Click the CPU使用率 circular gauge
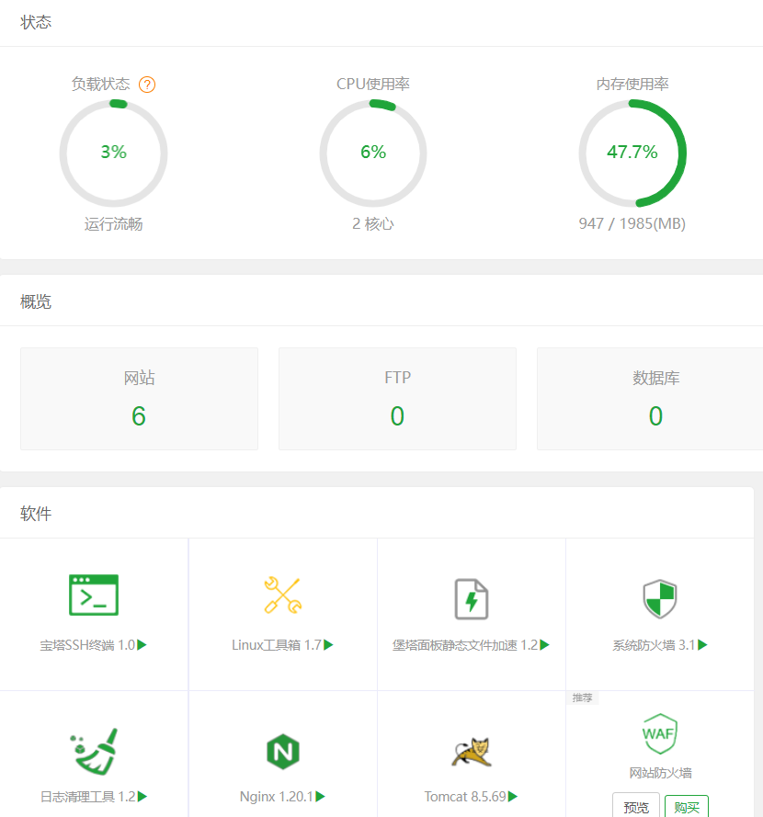This screenshot has height=817, width=763. [x=373, y=153]
